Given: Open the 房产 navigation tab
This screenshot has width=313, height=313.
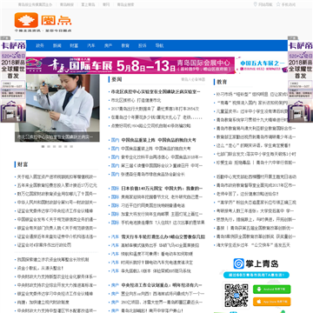Looking at the screenshot, I should pyautogui.click(x=108, y=46).
